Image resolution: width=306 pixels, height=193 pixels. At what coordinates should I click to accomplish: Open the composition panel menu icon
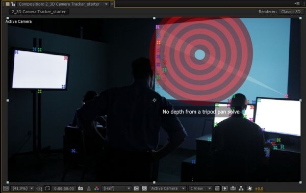point(298,4)
